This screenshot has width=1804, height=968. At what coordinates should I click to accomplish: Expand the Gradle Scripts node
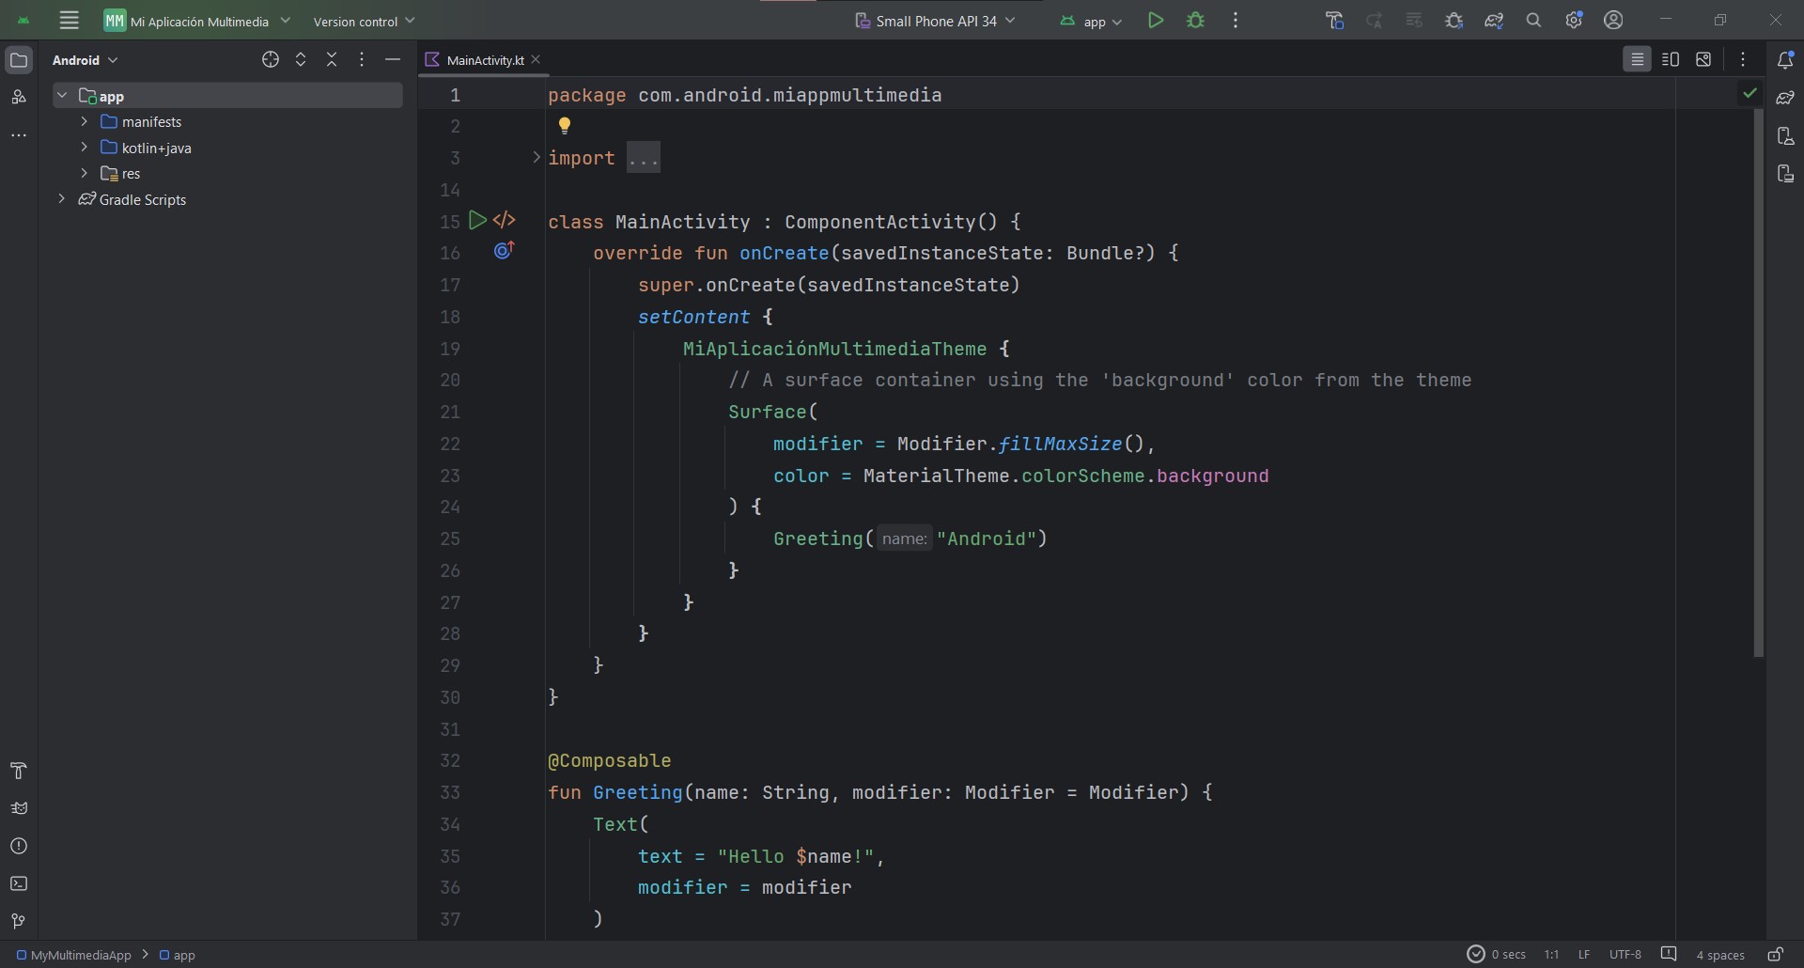[62, 199]
